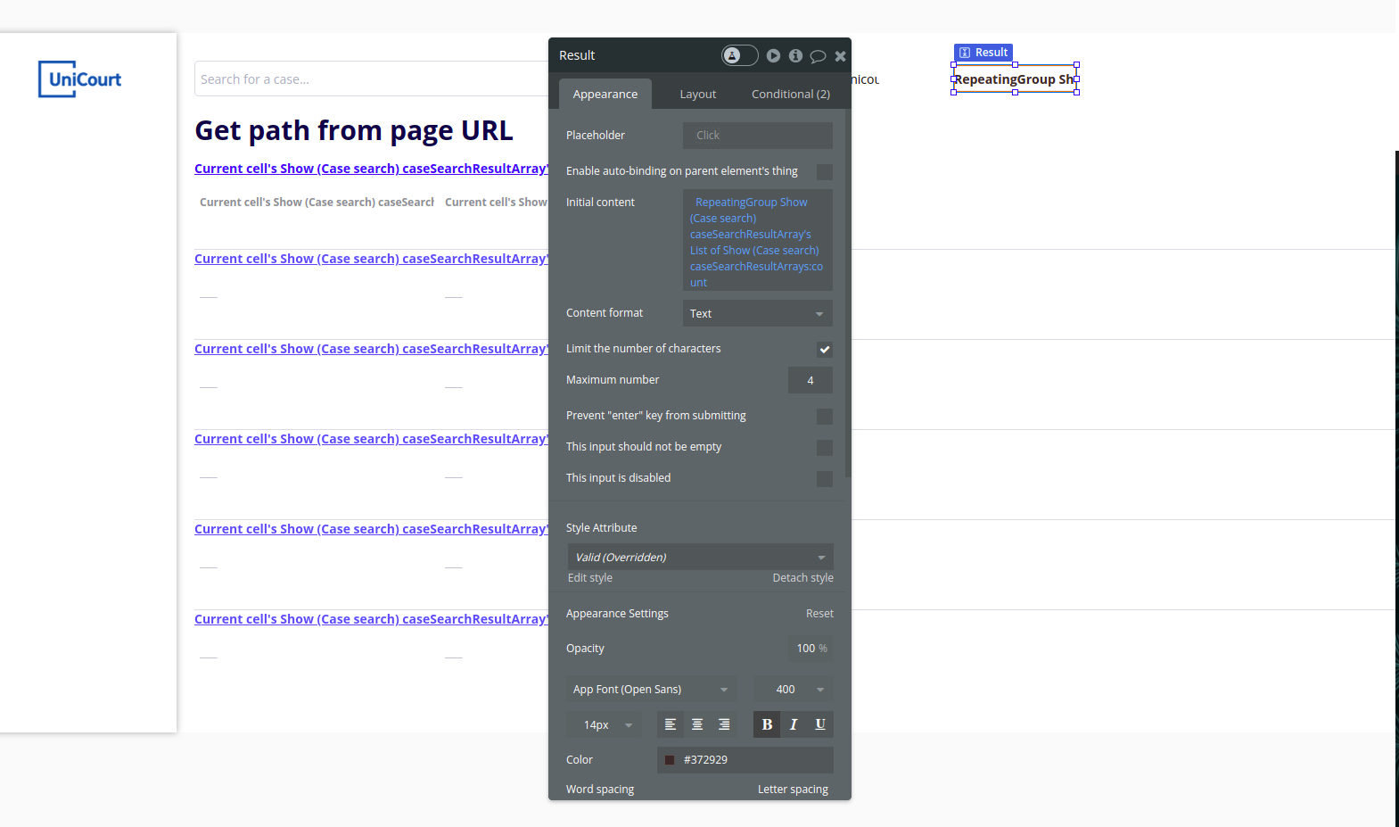Enable auto-binding on parent element's thing
The image size is (1399, 827).
[x=825, y=171]
